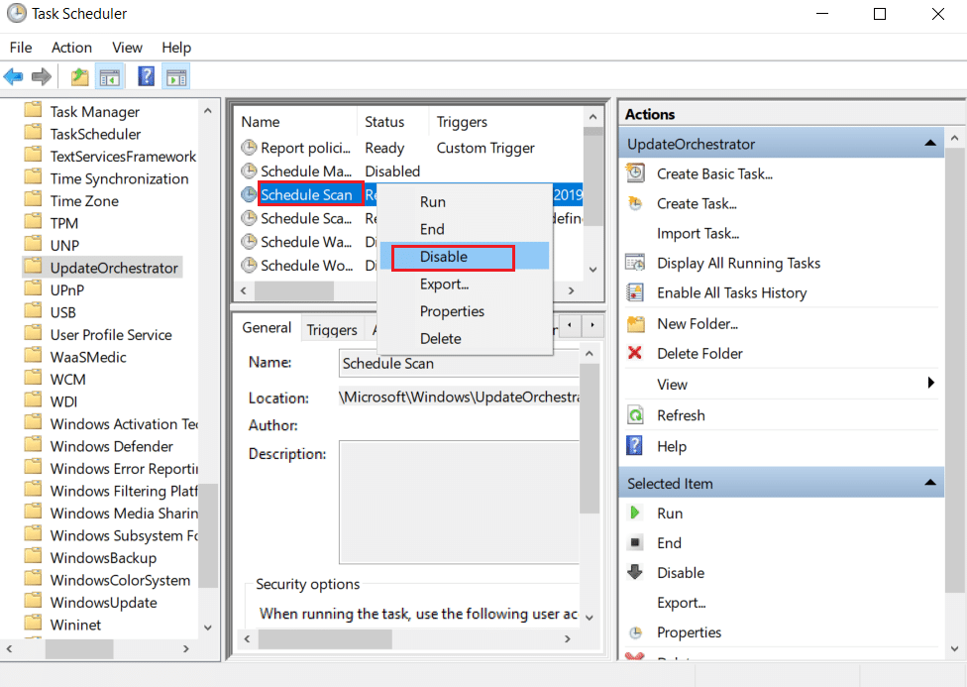Click the Properties icon in Actions pane
This screenshot has height=687, width=967.
pyautogui.click(x=635, y=632)
